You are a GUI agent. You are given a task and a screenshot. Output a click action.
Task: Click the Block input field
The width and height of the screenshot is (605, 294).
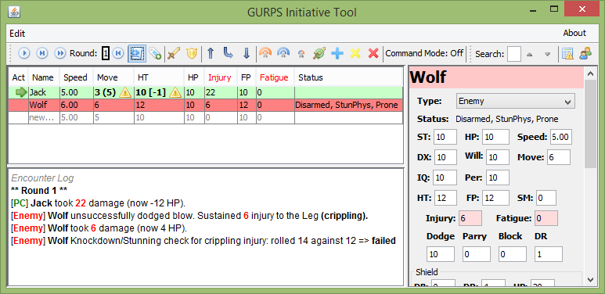coord(513,254)
